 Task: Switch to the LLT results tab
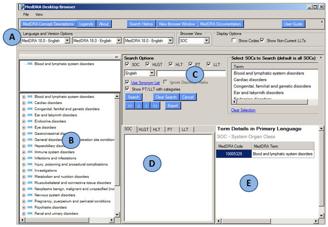185,130
